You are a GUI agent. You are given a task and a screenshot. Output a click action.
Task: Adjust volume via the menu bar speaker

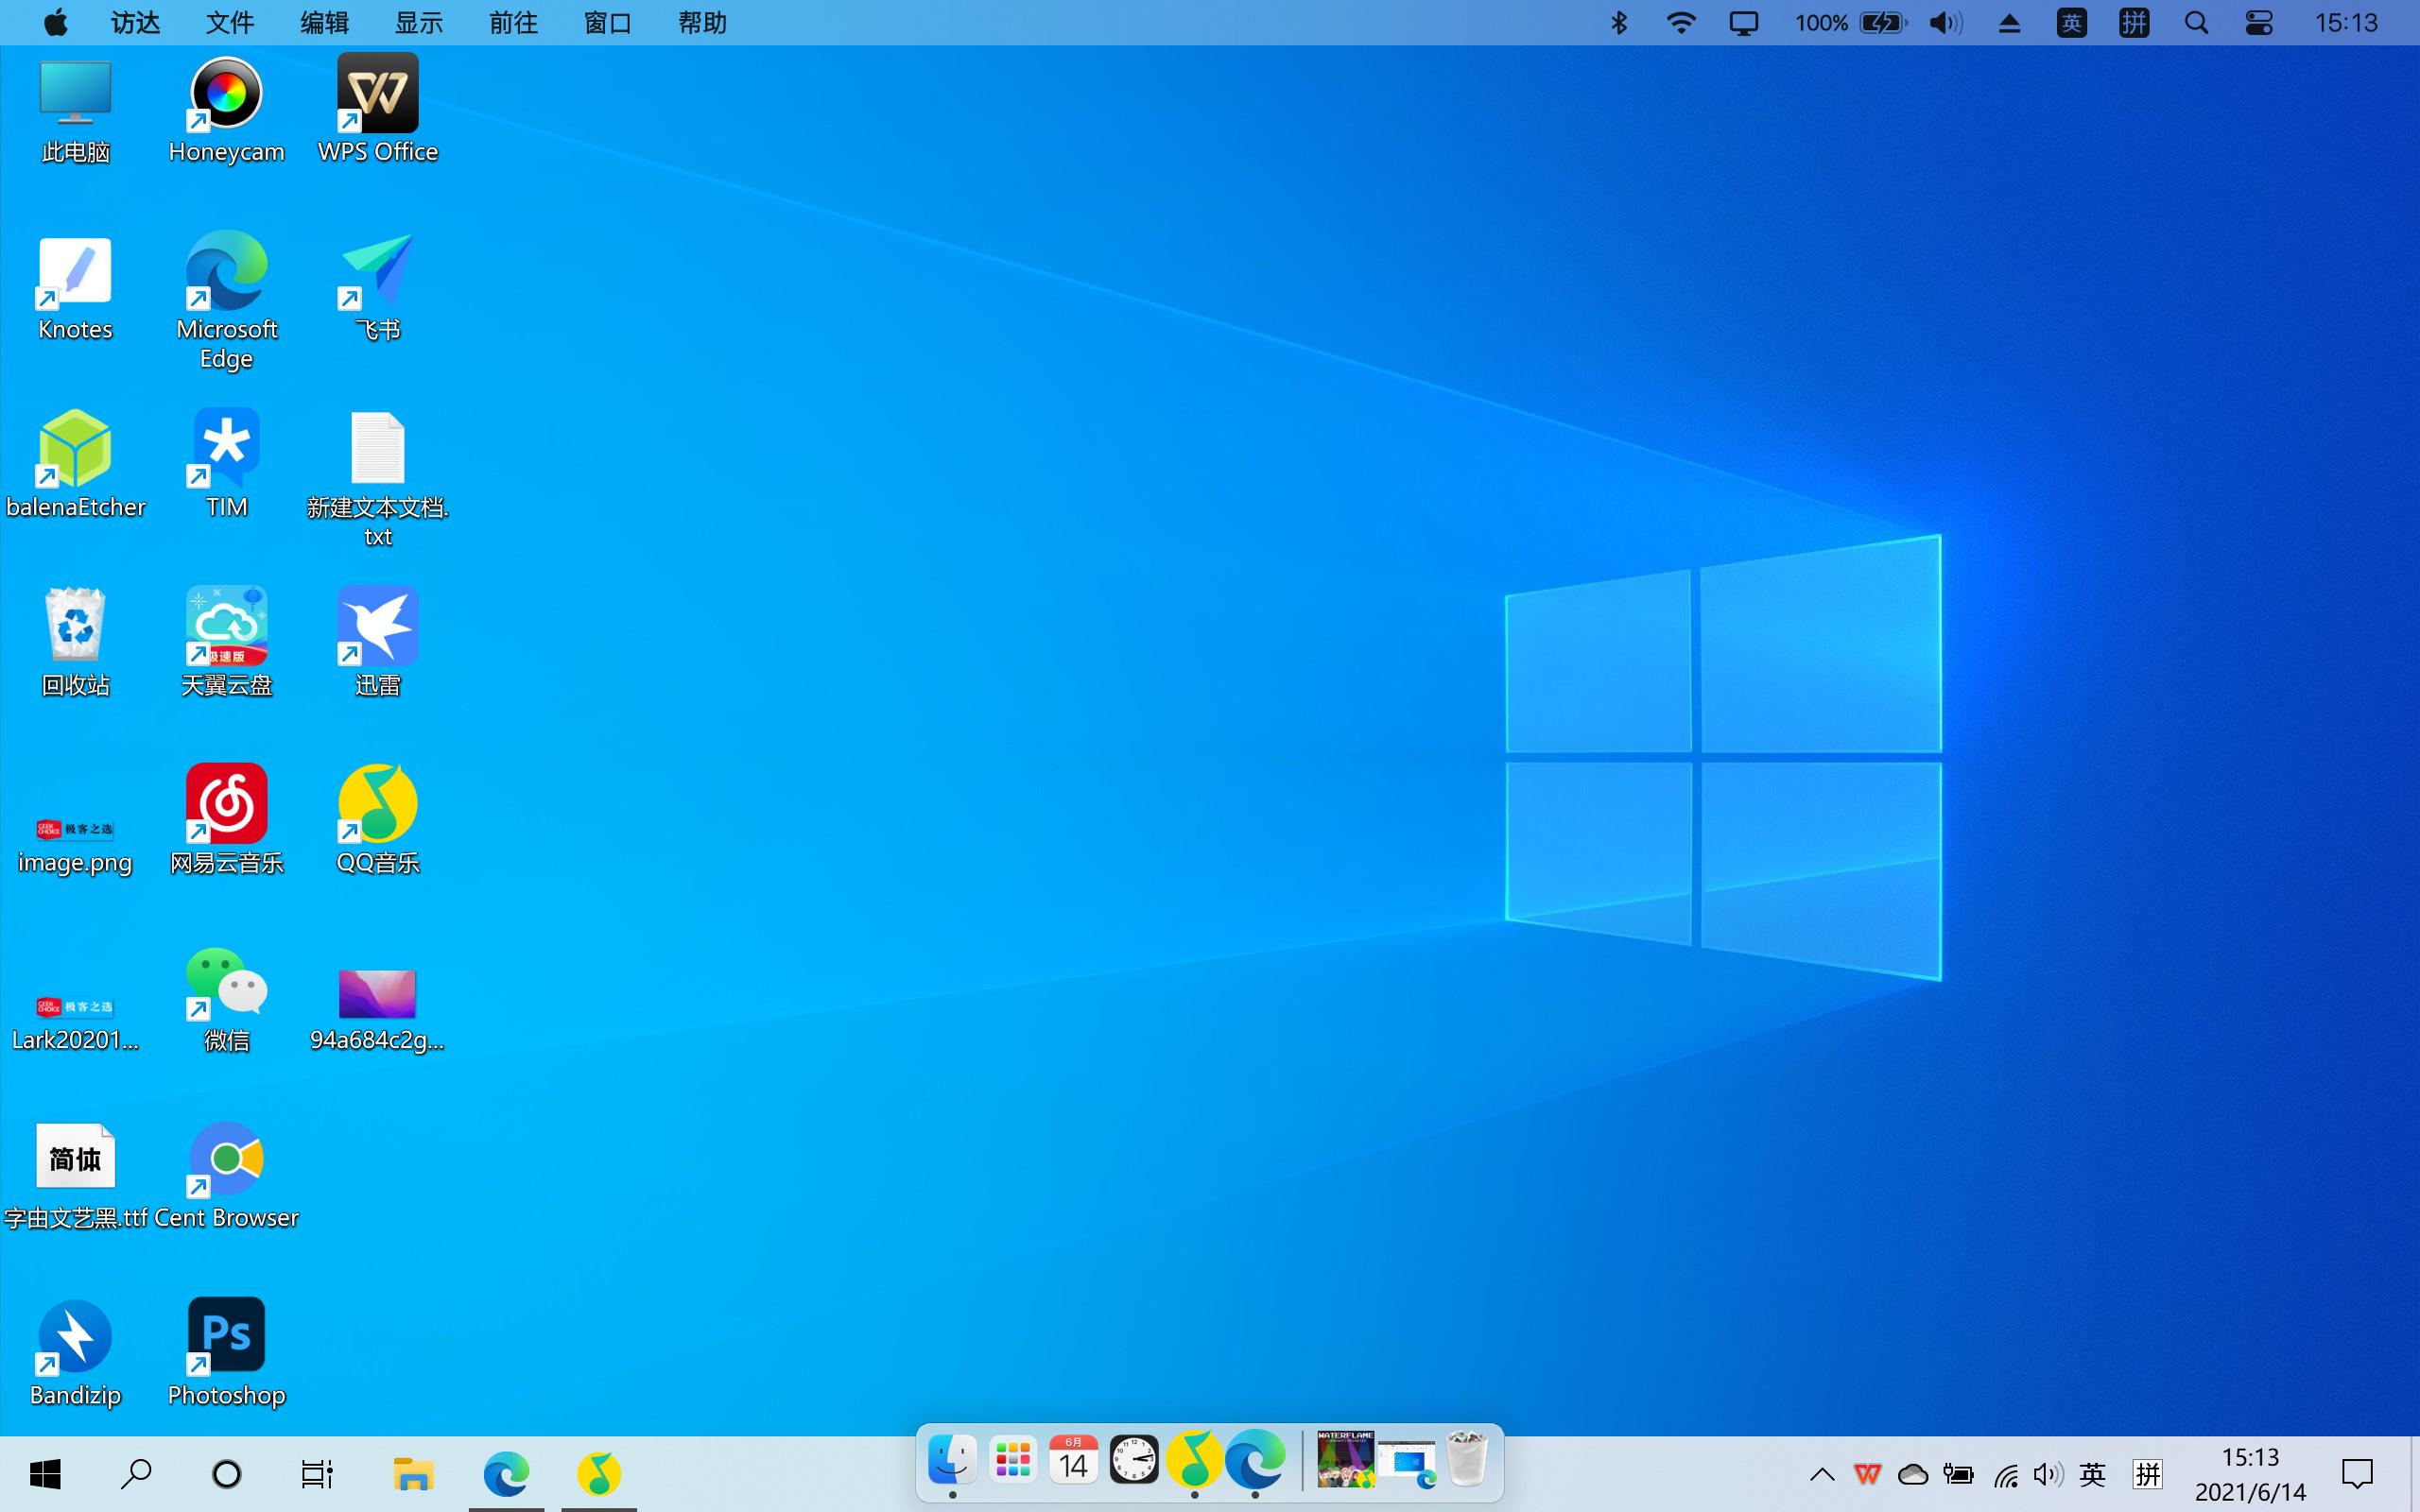pyautogui.click(x=1944, y=22)
